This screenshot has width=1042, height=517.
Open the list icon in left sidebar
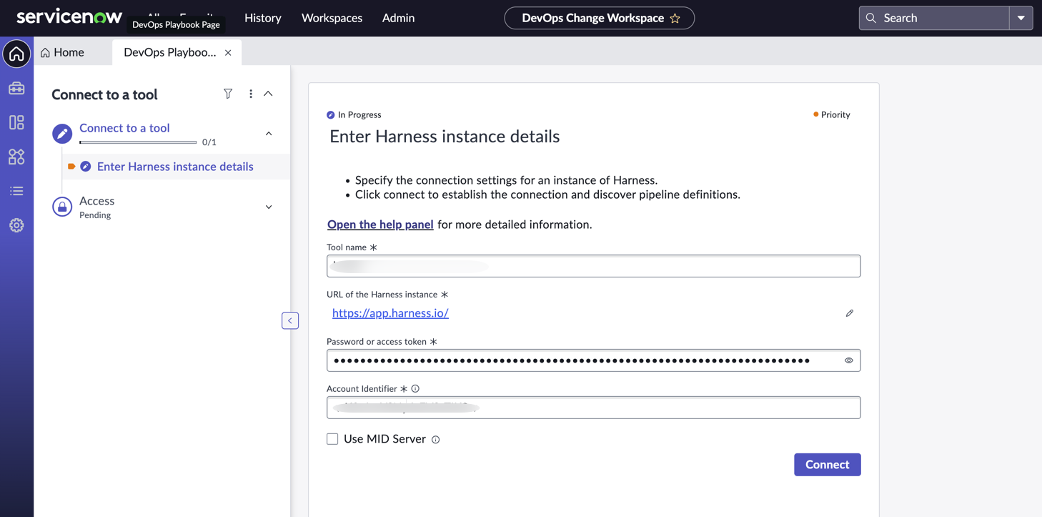[16, 191]
